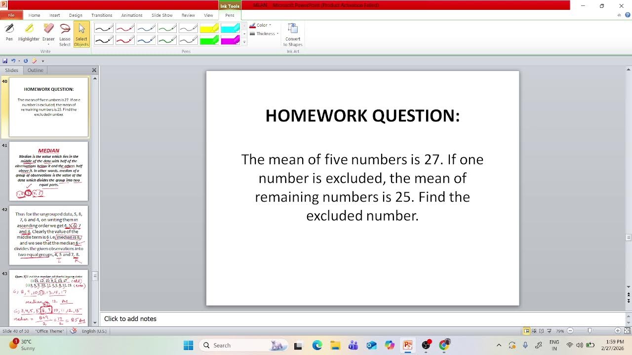This screenshot has height=355, width=632.
Task: Switch to the Insert ribbon tab
Action: (55, 15)
